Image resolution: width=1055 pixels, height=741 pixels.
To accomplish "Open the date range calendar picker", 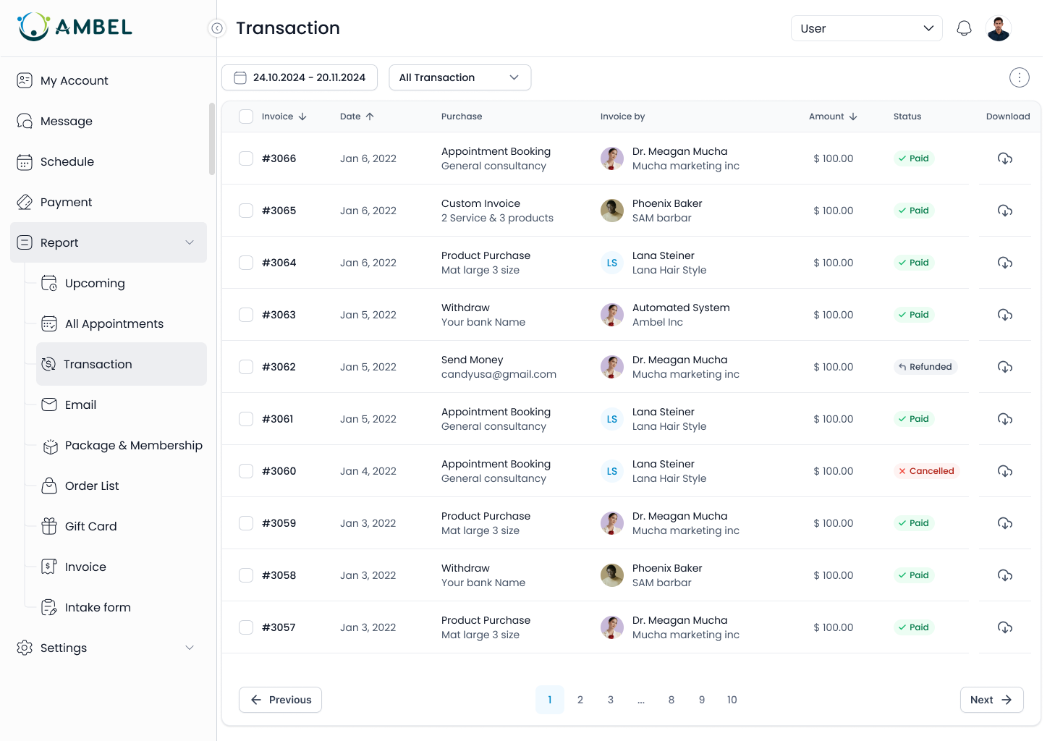I will (x=240, y=77).
